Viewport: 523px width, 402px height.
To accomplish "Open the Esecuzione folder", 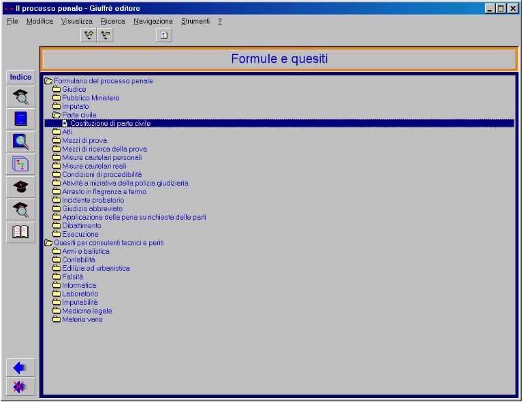I will point(76,235).
